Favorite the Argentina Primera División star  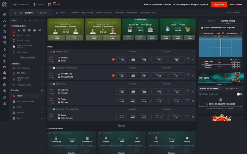coord(51,109)
